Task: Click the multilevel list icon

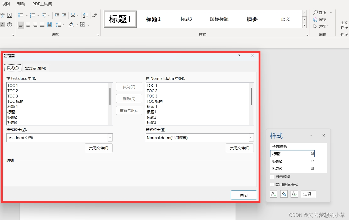Action: (x=44, y=15)
